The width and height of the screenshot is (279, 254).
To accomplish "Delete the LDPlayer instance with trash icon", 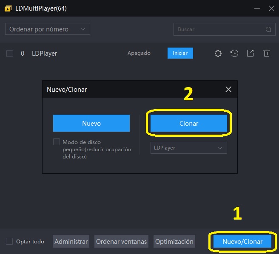I will click(267, 53).
